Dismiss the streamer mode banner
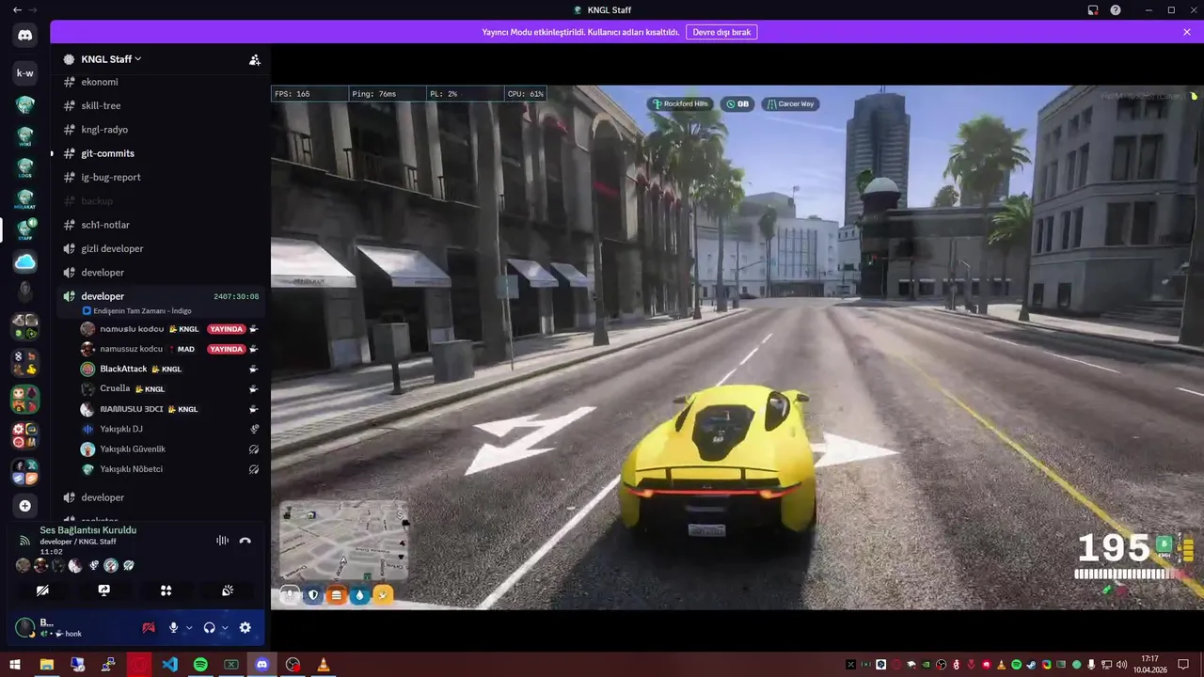The image size is (1204, 677). tap(1187, 32)
